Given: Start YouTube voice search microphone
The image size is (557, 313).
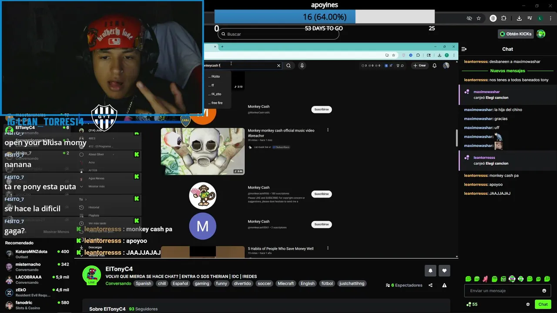Looking at the screenshot, I should 302,66.
